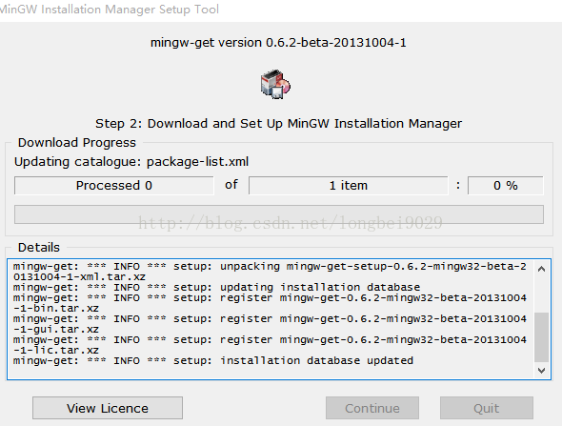This screenshot has width=562, height=426.
Task: Open the View Licence button
Action: click(108, 408)
